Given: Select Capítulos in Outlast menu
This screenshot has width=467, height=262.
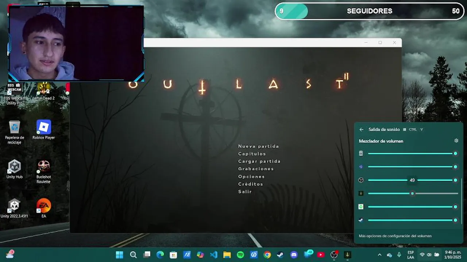Looking at the screenshot, I should [x=252, y=154].
